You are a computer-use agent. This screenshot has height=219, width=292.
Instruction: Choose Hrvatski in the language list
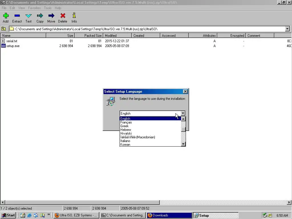point(150,133)
